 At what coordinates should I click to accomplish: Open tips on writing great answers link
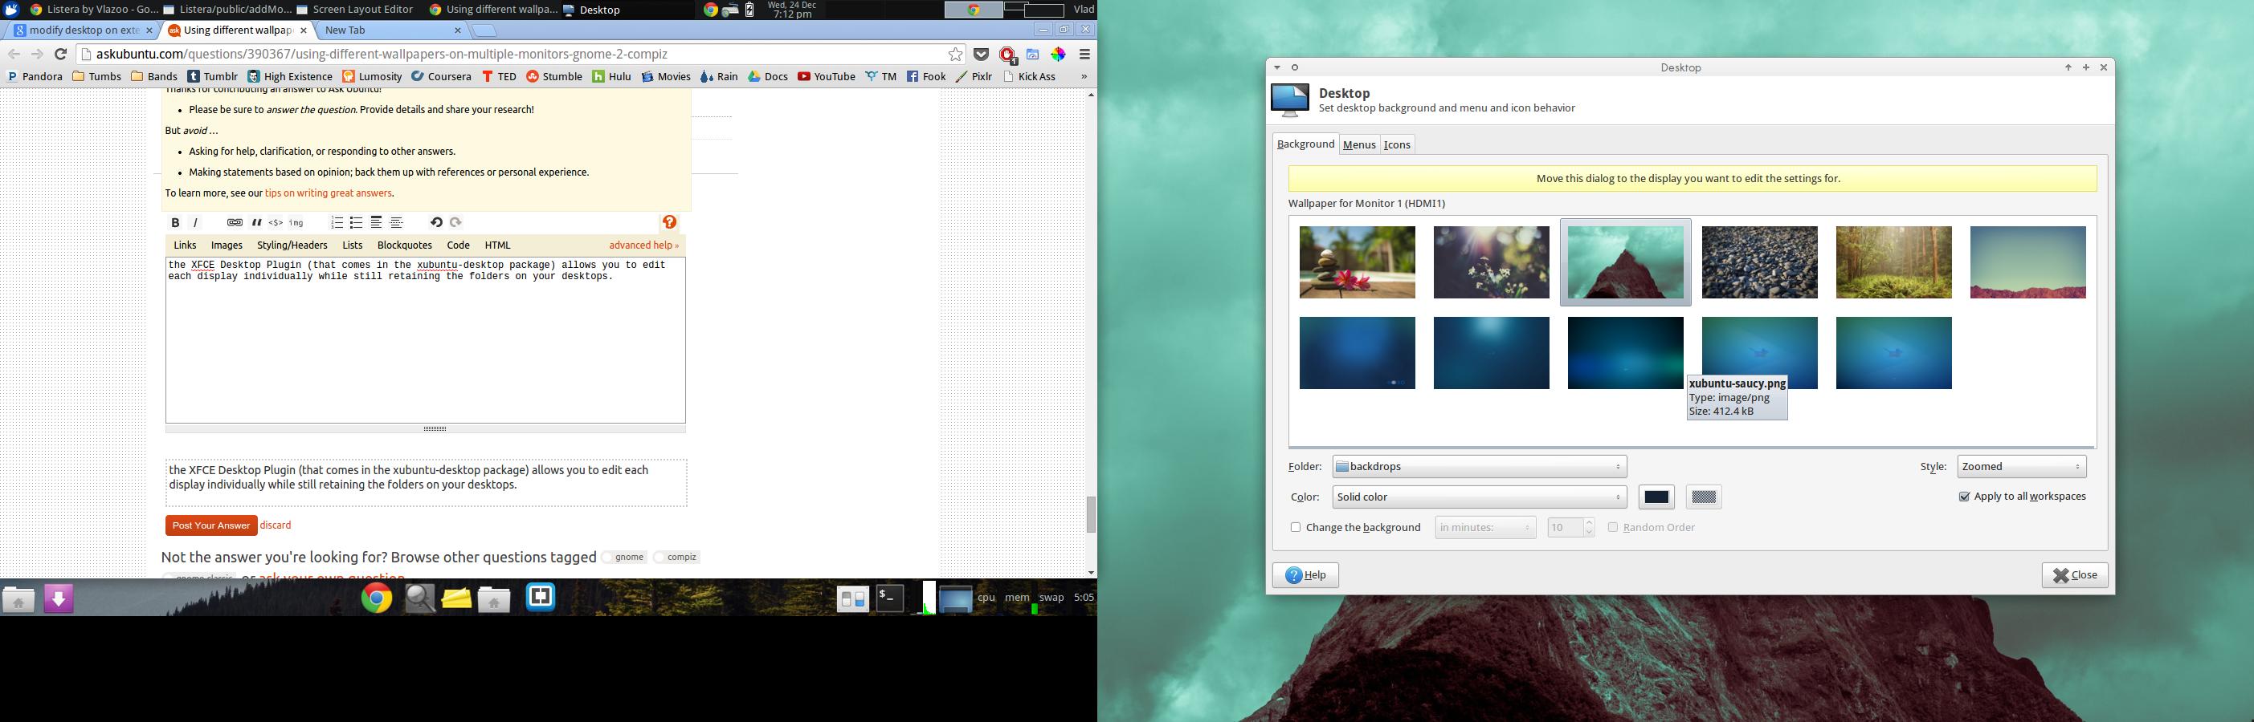pyautogui.click(x=328, y=193)
